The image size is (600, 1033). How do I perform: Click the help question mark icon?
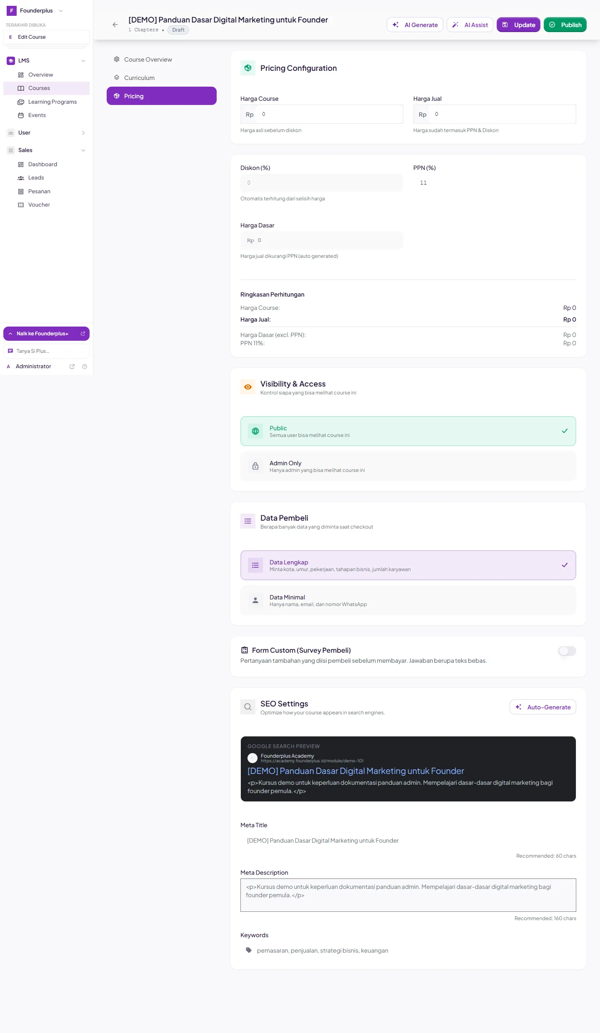(85, 367)
